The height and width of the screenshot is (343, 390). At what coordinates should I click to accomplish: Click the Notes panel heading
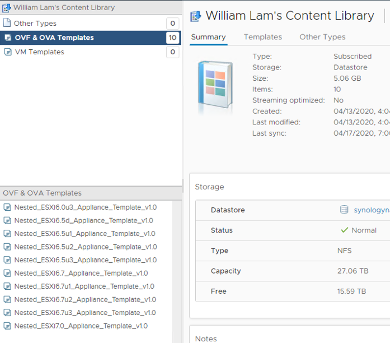tap(206, 339)
